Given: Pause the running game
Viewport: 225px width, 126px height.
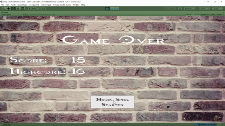Looking at the screenshot, I should 112,8.
